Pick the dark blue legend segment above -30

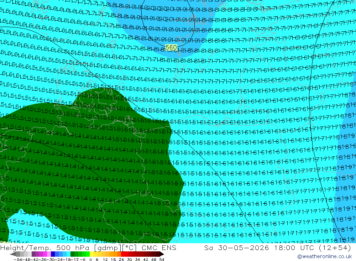click(x=53, y=254)
